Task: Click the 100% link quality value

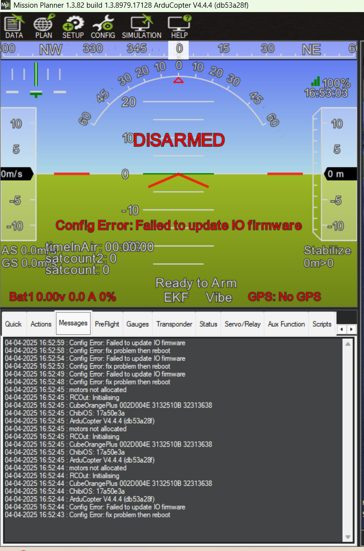Action: click(x=336, y=83)
